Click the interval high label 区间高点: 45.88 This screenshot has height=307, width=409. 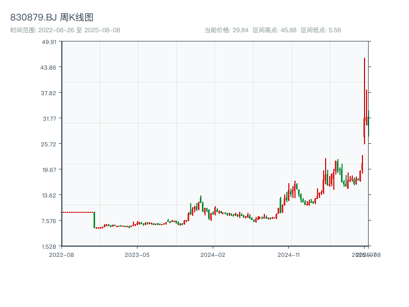275,30
